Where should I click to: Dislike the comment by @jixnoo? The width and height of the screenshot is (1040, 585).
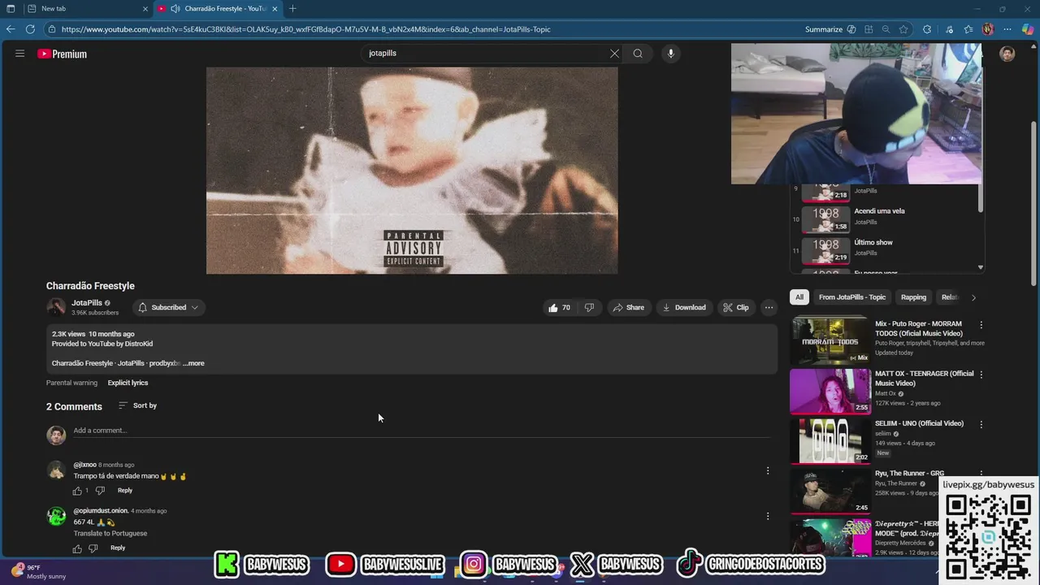[100, 491]
